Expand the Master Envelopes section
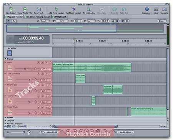173x140 pixels. (5, 124)
